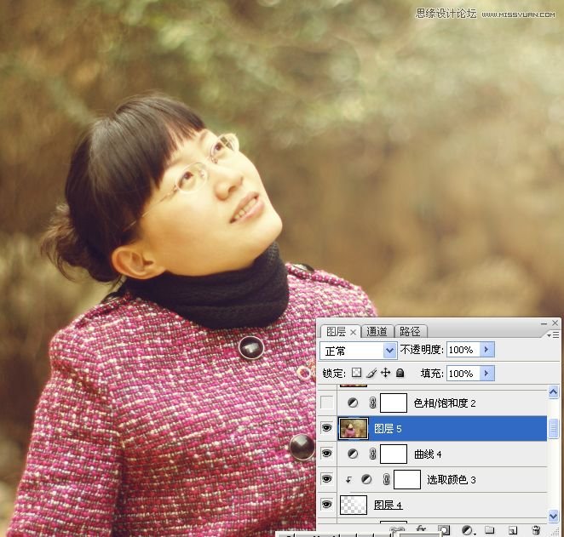Click the new adjustment layer icon
The width and height of the screenshot is (564, 537).
click(x=467, y=530)
